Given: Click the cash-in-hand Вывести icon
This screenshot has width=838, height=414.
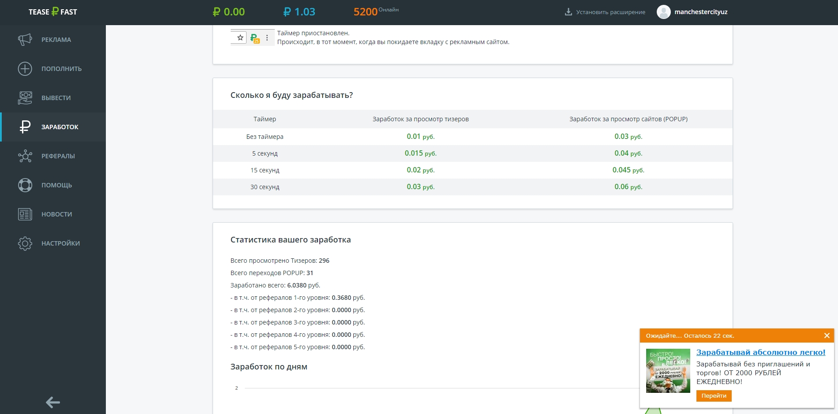Looking at the screenshot, I should [25, 98].
